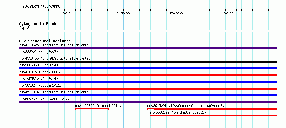Click the nsv6599392 (Sedlazeck2020) label
286x128 pixels.
coord(44,99)
